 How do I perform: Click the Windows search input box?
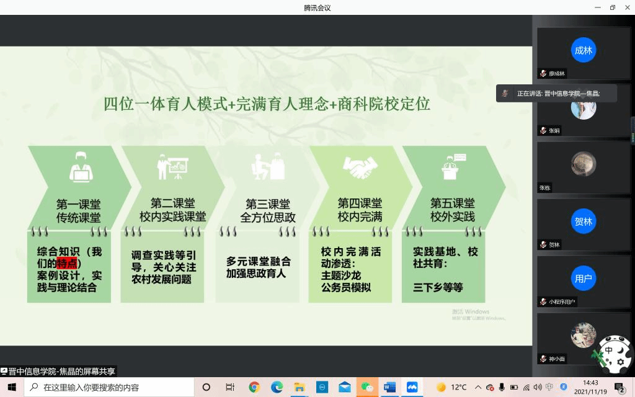coord(112,387)
